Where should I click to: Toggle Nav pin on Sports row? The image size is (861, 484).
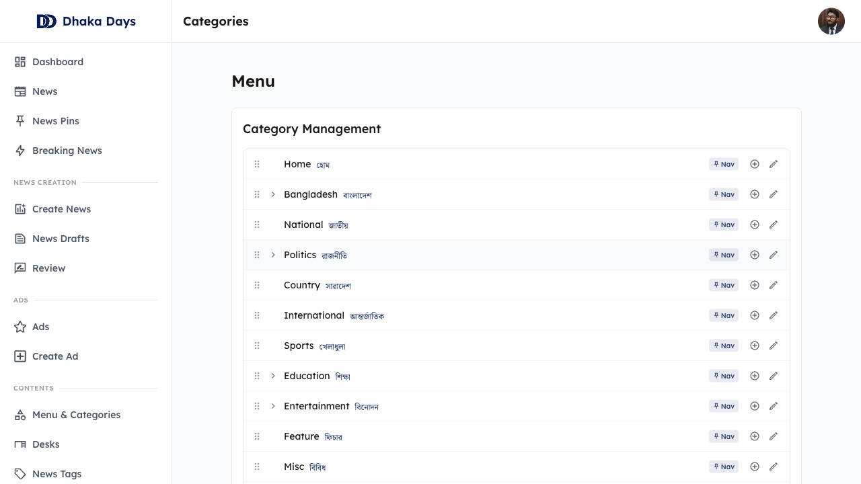tap(724, 346)
